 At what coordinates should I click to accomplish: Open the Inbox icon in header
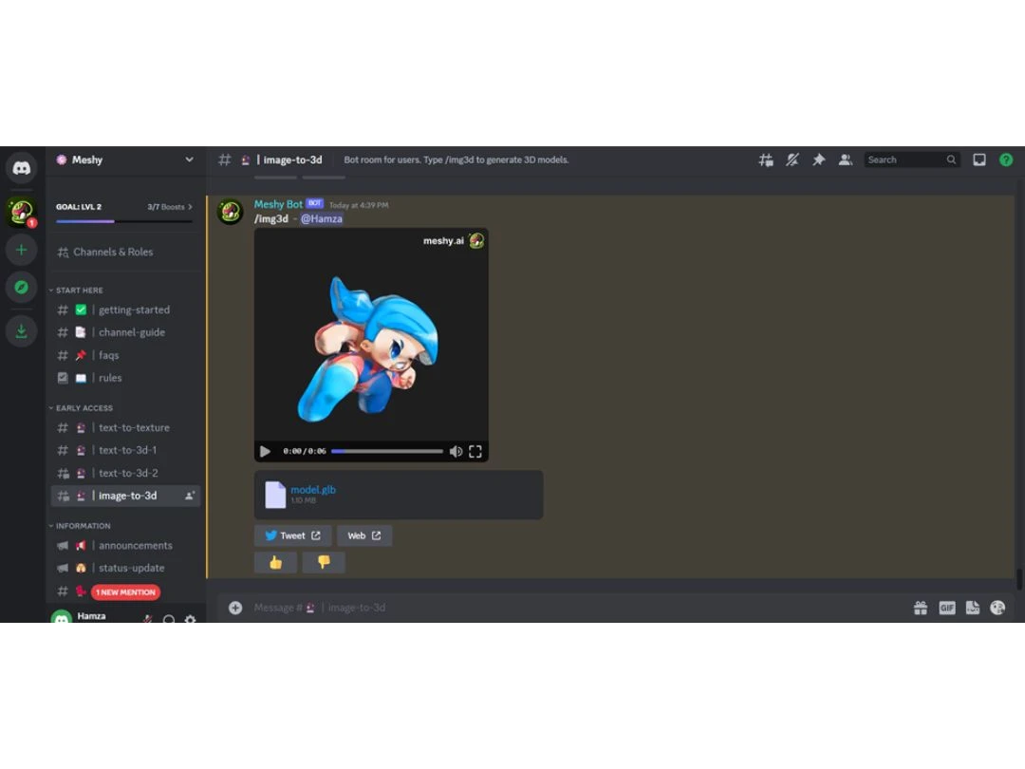[979, 159]
